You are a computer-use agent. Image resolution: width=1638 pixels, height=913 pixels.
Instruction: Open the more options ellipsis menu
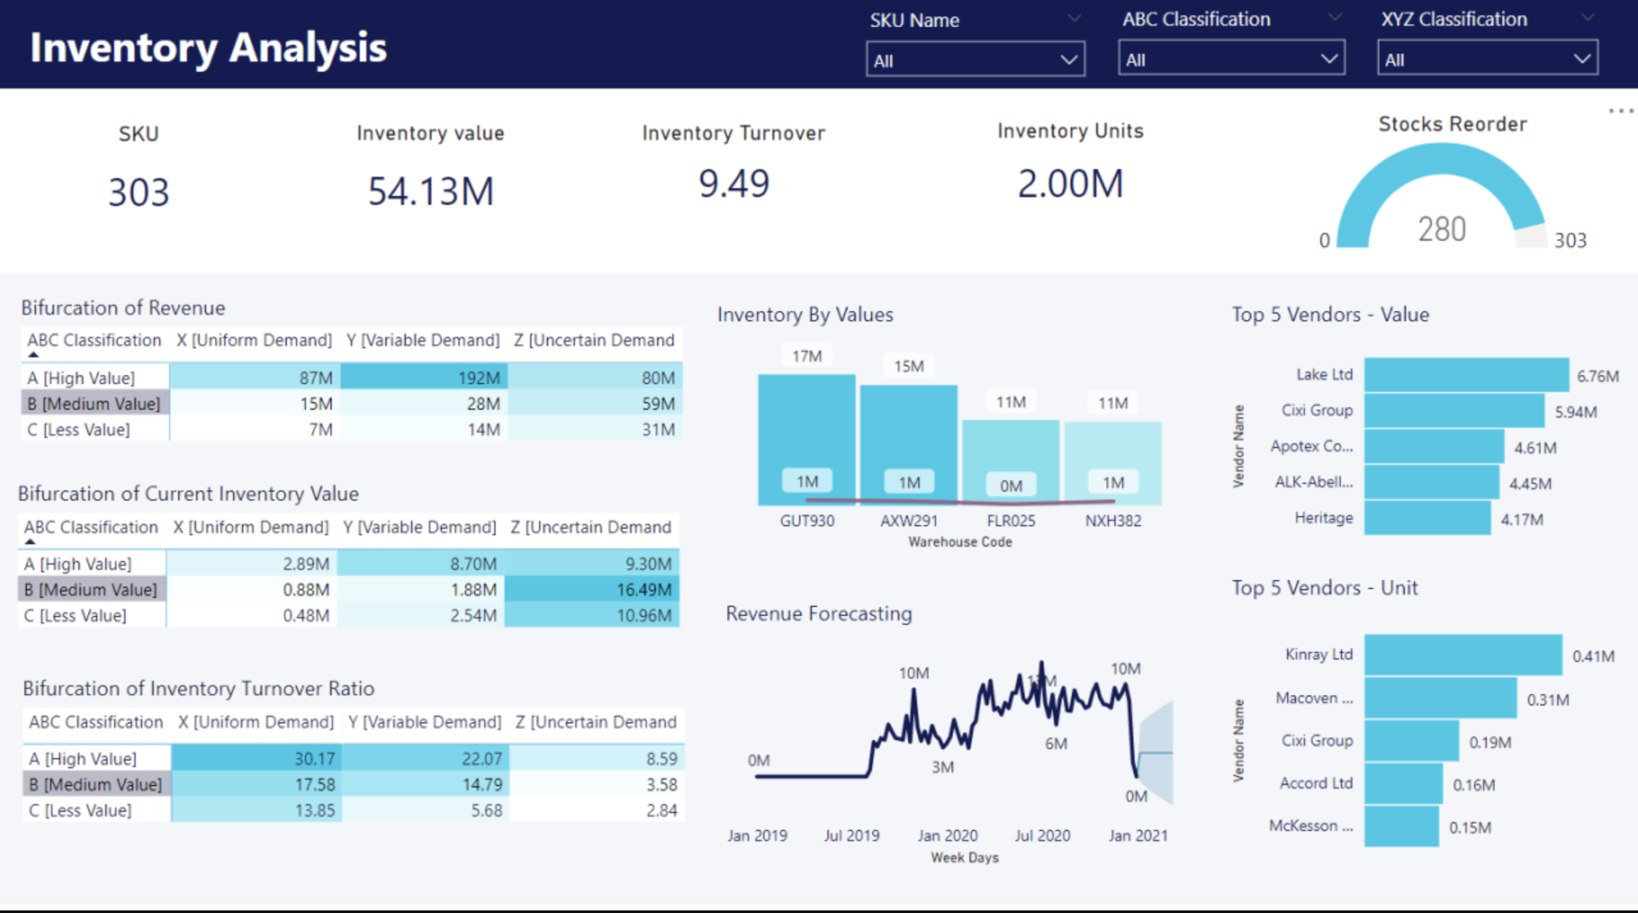tap(1621, 111)
